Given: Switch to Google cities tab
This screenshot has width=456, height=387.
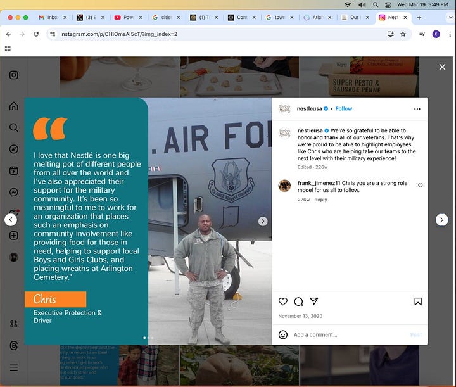Looking at the screenshot, I should [x=166, y=18].
